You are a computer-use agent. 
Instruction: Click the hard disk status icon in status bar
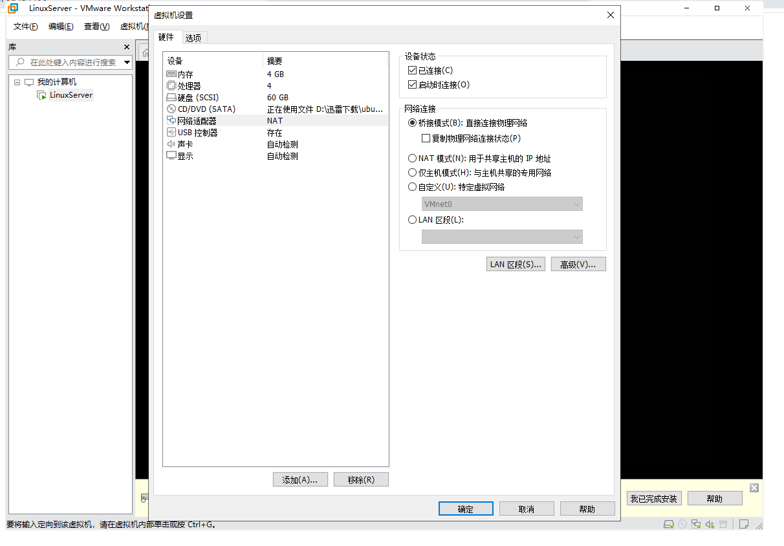(x=670, y=524)
